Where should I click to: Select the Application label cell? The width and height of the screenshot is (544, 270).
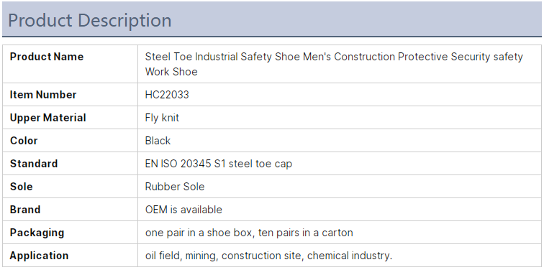70,256
